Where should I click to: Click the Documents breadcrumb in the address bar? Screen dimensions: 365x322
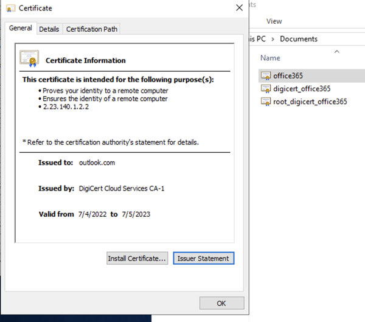pos(298,39)
